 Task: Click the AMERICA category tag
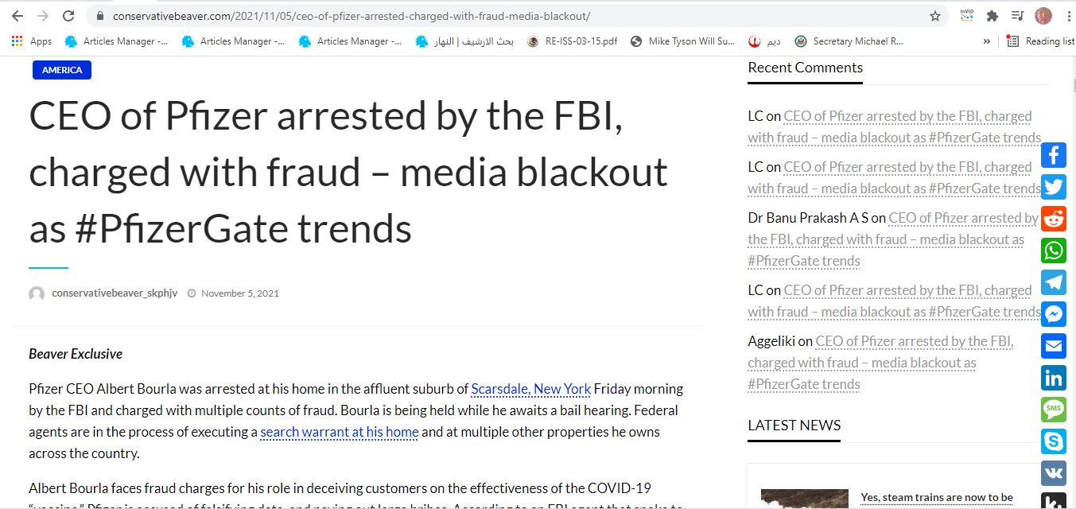(62, 70)
